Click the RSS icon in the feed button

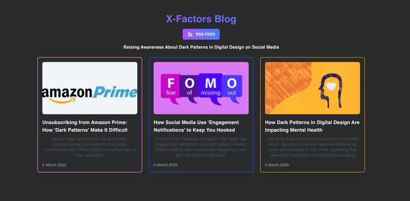tap(190, 34)
